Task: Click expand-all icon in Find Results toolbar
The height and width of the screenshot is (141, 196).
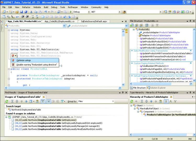Action: point(12,101)
